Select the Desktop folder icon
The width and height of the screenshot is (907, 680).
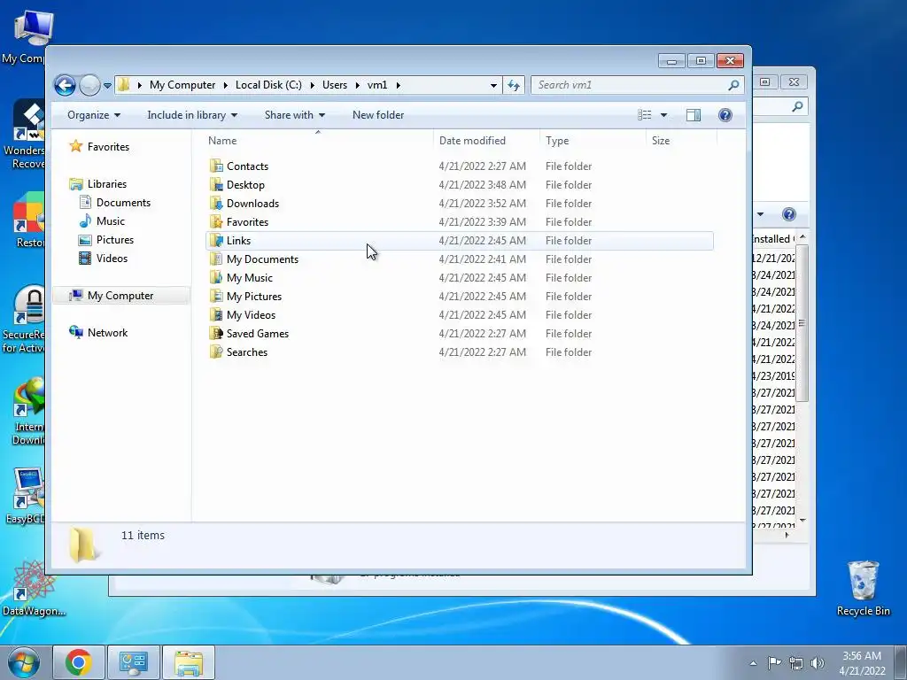click(216, 184)
